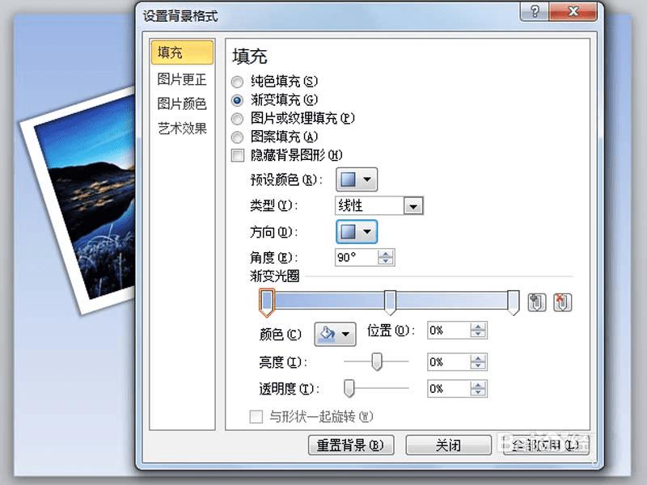Click the 角度 angle input field

click(357, 257)
